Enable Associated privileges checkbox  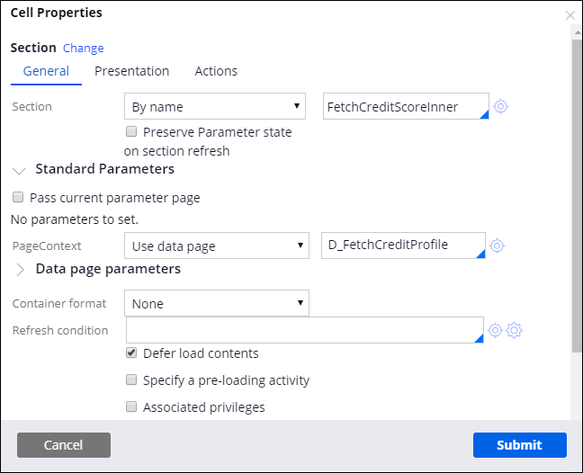coord(131,407)
